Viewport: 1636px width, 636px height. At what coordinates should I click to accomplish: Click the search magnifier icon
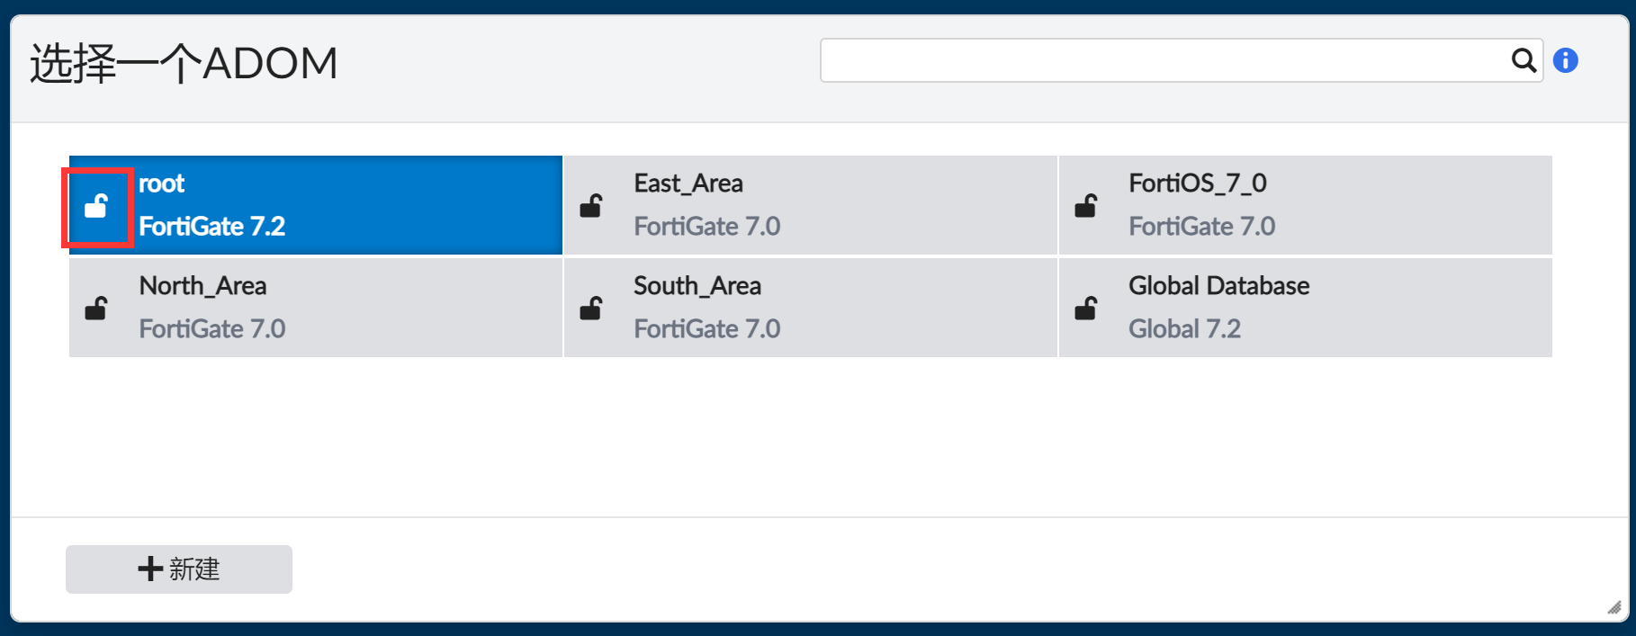tap(1523, 60)
